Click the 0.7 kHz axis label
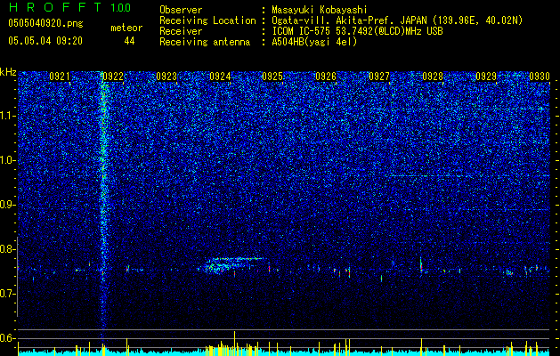560x356 pixels. click(8, 294)
